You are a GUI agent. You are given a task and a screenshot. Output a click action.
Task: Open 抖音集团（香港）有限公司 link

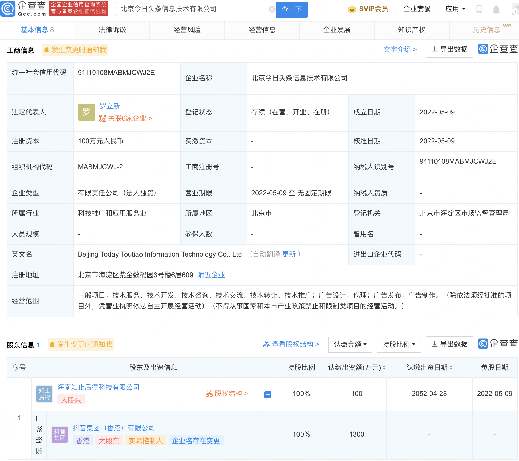(x=114, y=428)
